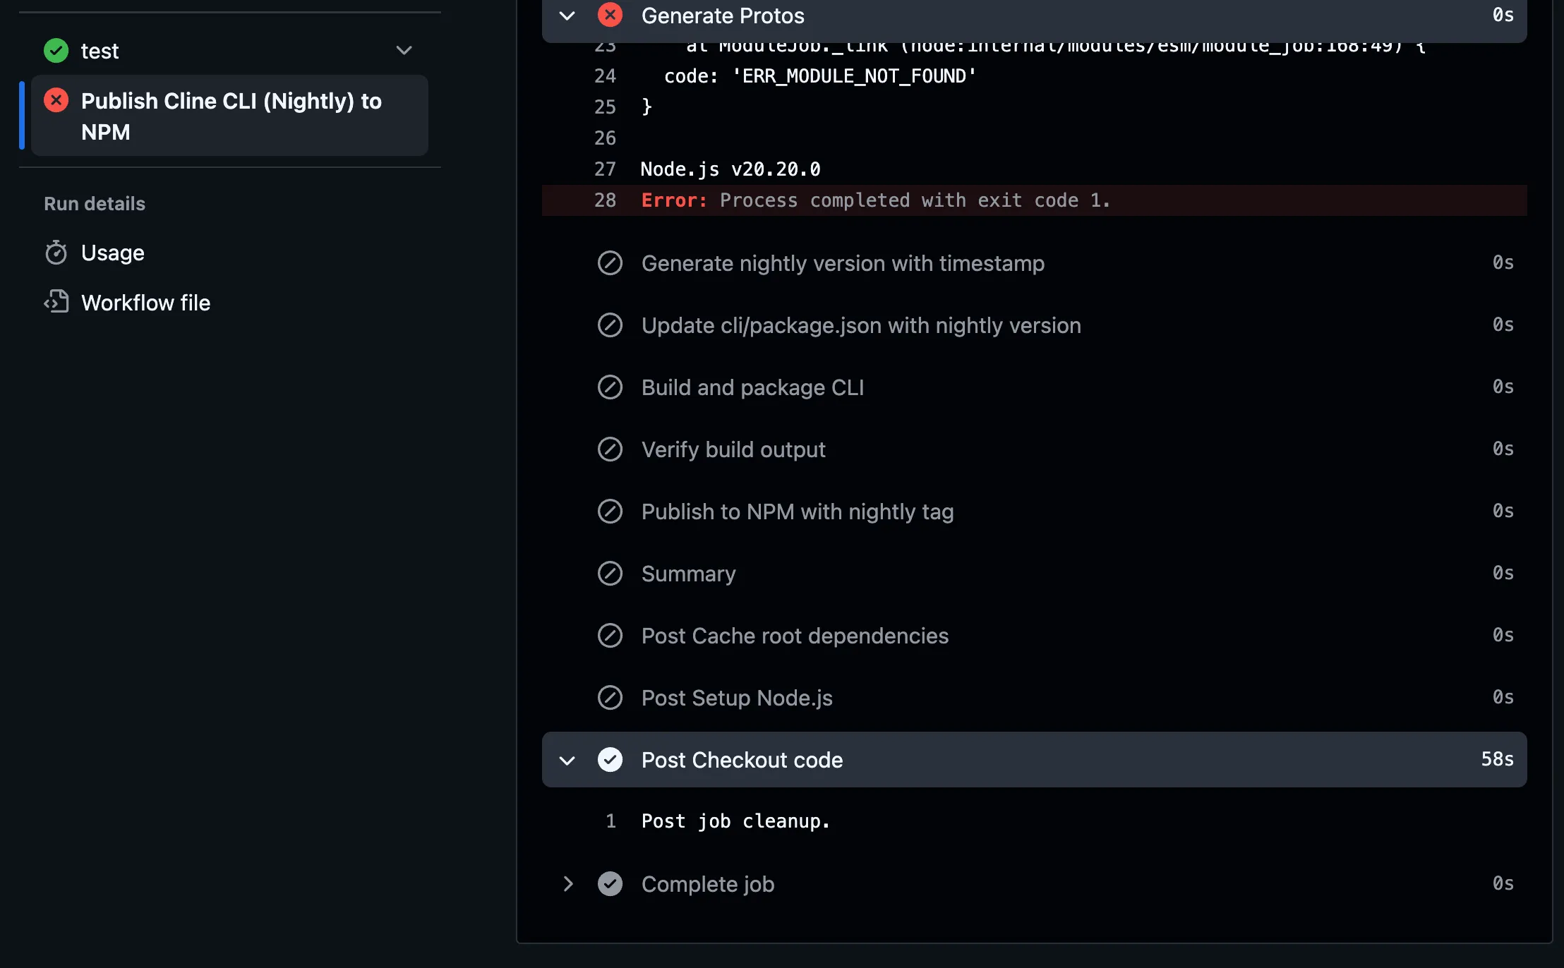The height and width of the screenshot is (968, 1564).
Task: Click the Publish to NPM with nightly tag step
Action: click(x=797, y=512)
